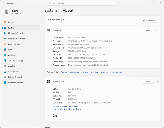Click the Windows logo beside Windows info

[x=48, y=81]
